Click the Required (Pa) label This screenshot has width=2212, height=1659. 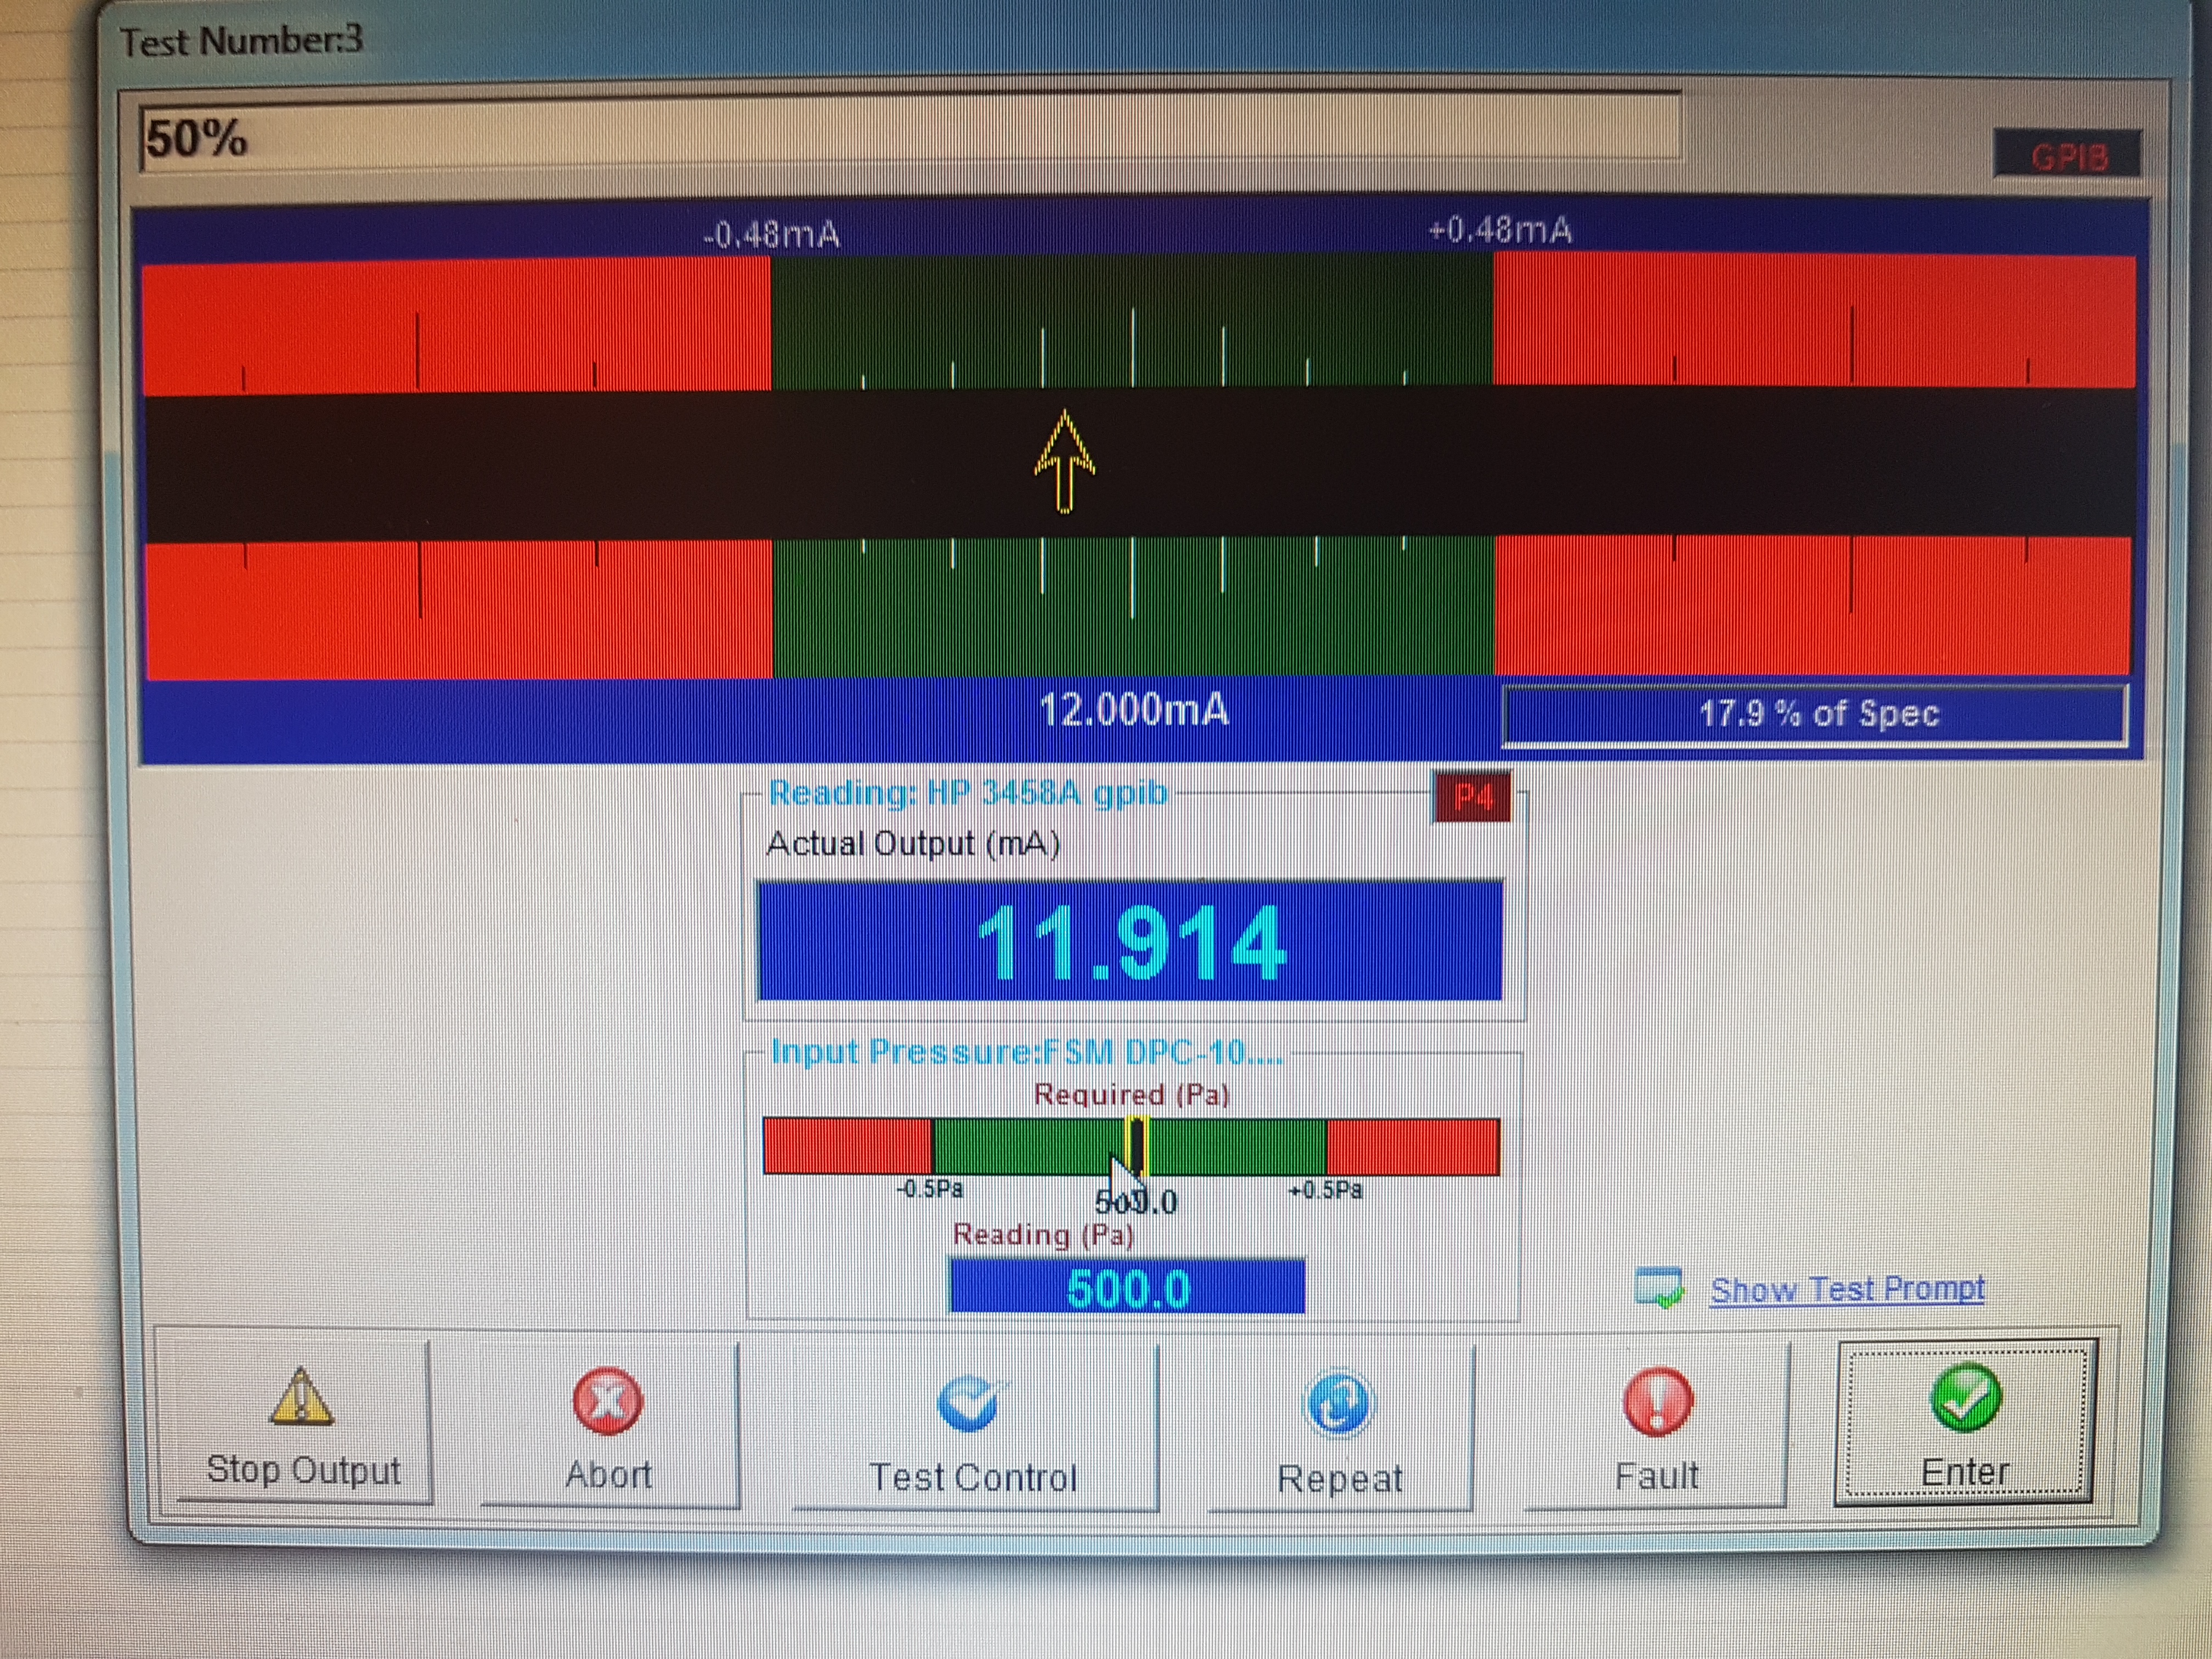[1132, 1094]
